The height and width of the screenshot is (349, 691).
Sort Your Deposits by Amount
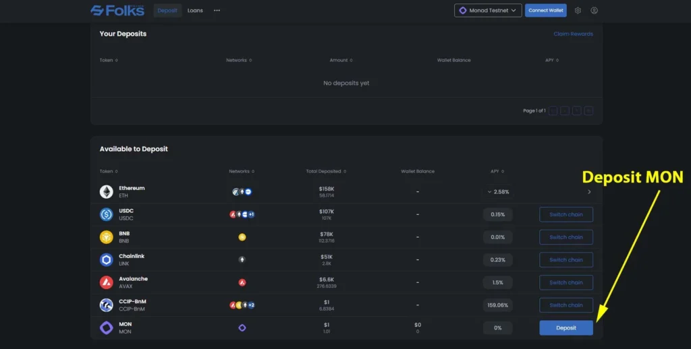341,60
